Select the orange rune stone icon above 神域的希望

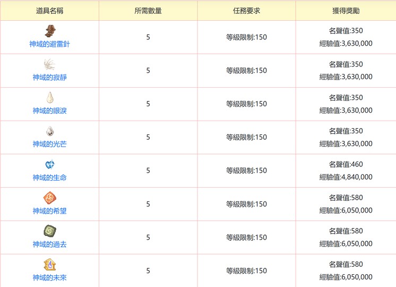(49, 198)
